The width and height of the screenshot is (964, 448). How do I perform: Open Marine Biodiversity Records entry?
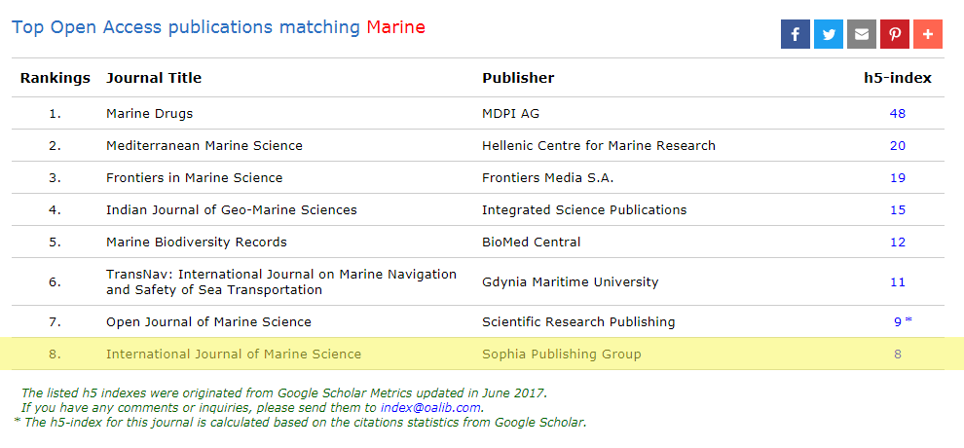pyautogui.click(x=196, y=243)
